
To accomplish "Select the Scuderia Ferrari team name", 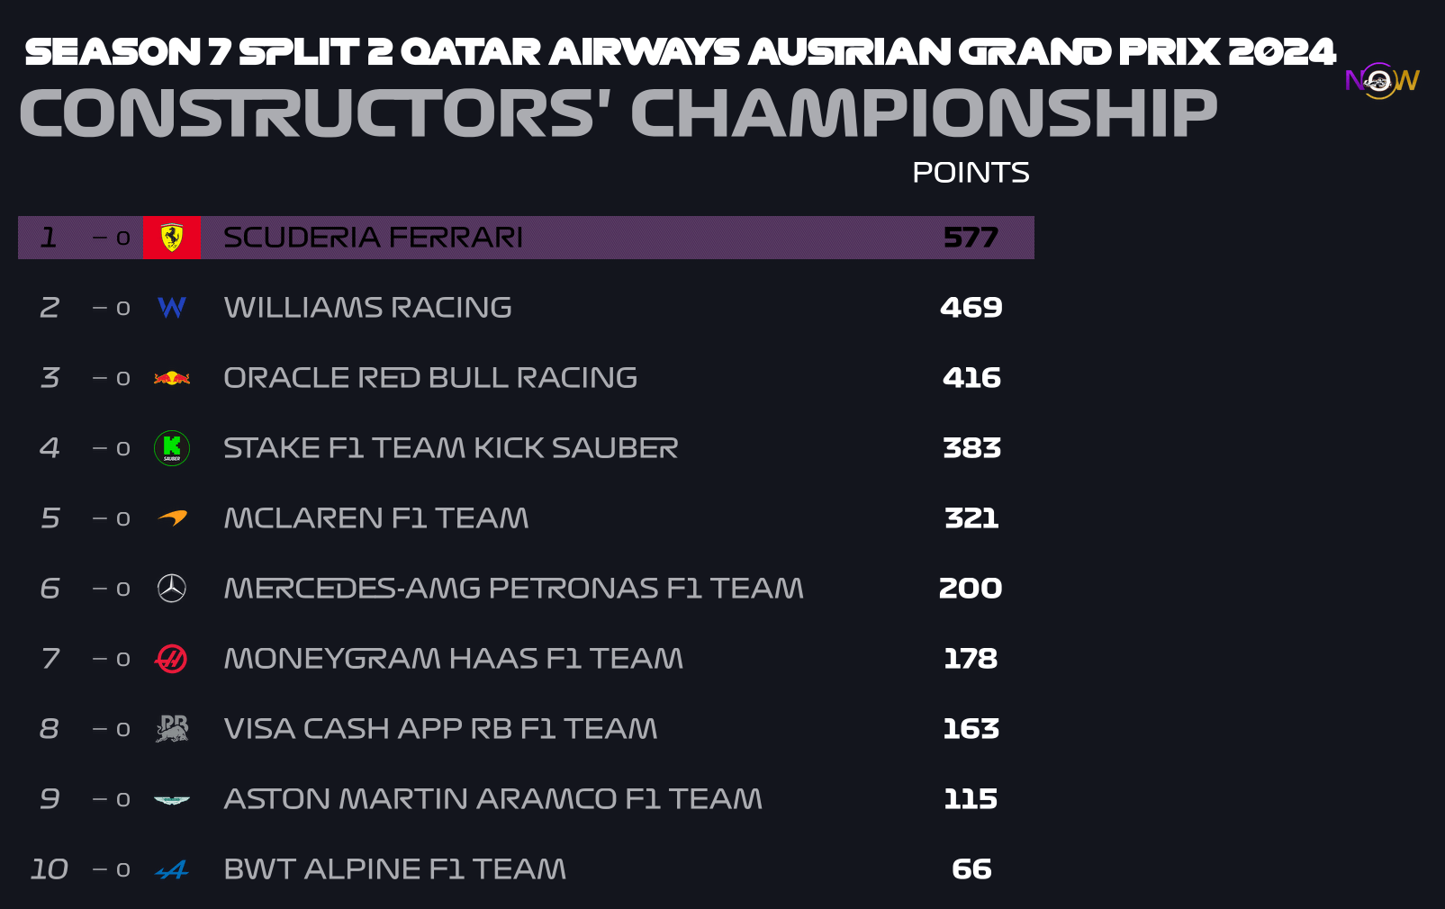I will point(373,238).
